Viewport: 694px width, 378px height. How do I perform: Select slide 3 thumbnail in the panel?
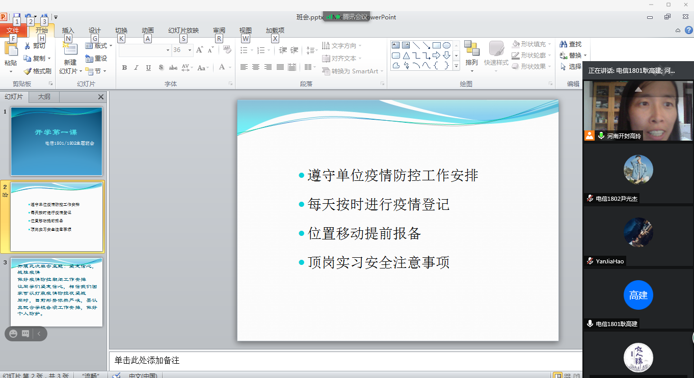57,292
